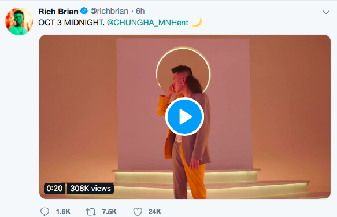Click the 24K likes count

(x=155, y=212)
